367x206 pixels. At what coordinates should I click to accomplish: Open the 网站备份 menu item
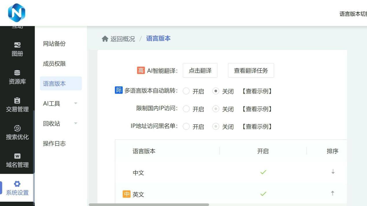(54, 44)
